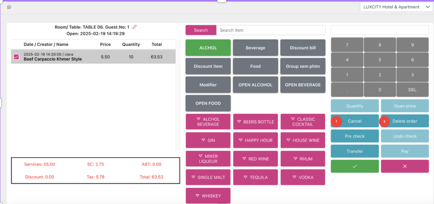Viewport: 434px width, 204px height.
Task: Open the Beverage category
Action: coord(256,48)
